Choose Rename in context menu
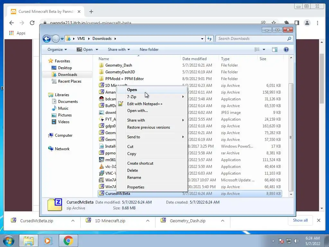The width and height of the screenshot is (329, 247). 152,178
